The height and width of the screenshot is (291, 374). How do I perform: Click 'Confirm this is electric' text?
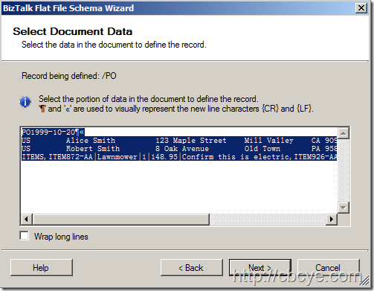point(236,157)
